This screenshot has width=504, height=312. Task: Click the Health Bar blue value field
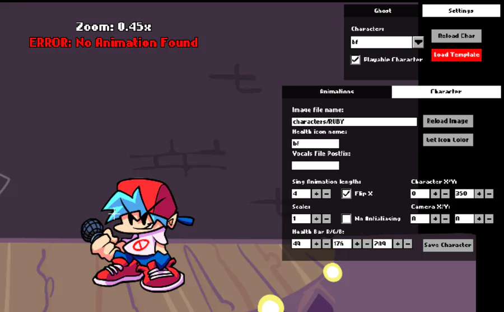(382, 244)
